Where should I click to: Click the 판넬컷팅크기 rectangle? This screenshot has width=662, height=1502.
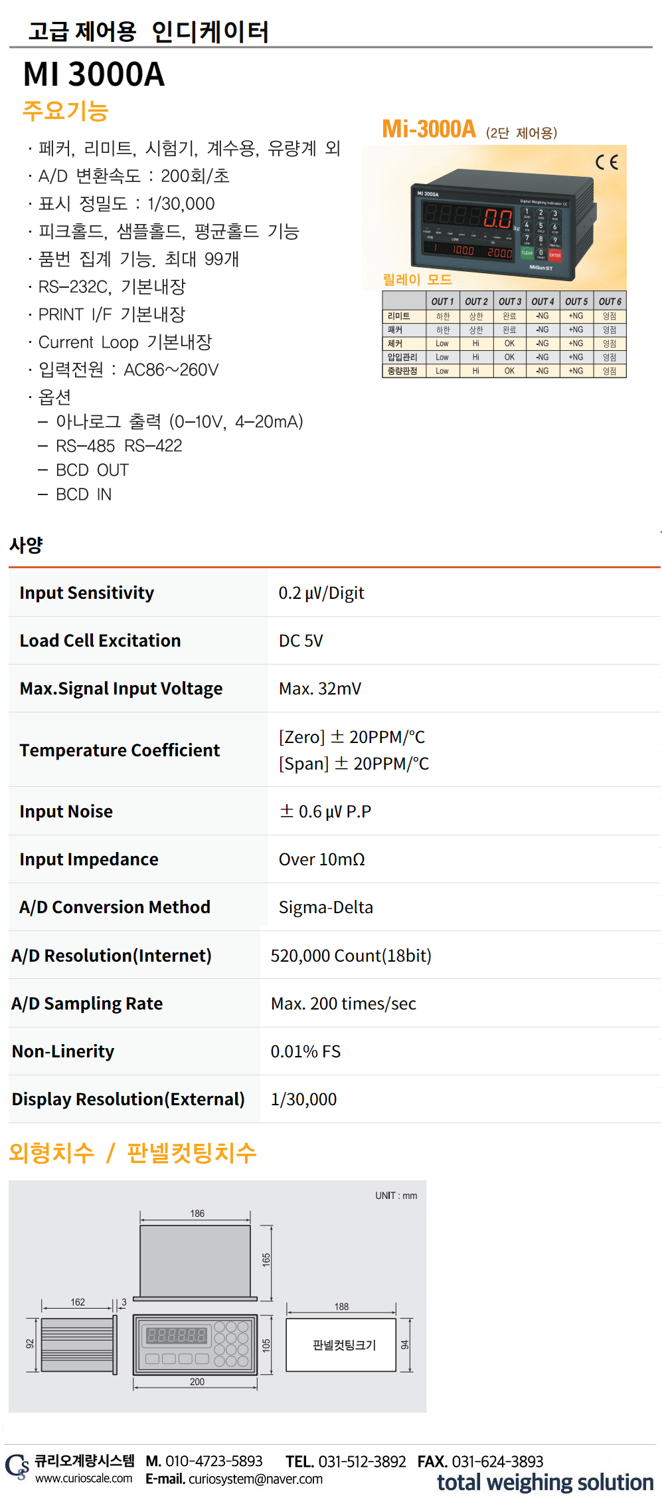pyautogui.click(x=341, y=1345)
